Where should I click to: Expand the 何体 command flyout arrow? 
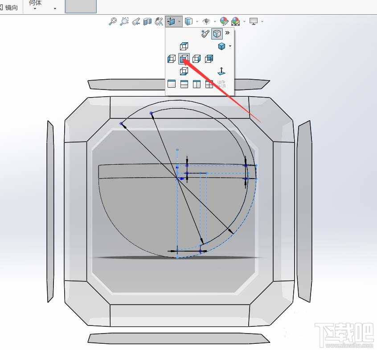point(36,9)
